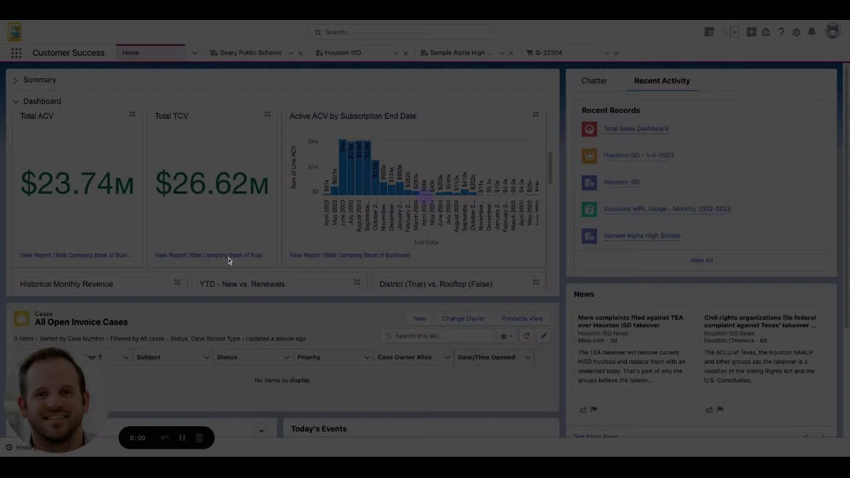Open the Subject column dropdown

[x=206, y=357]
